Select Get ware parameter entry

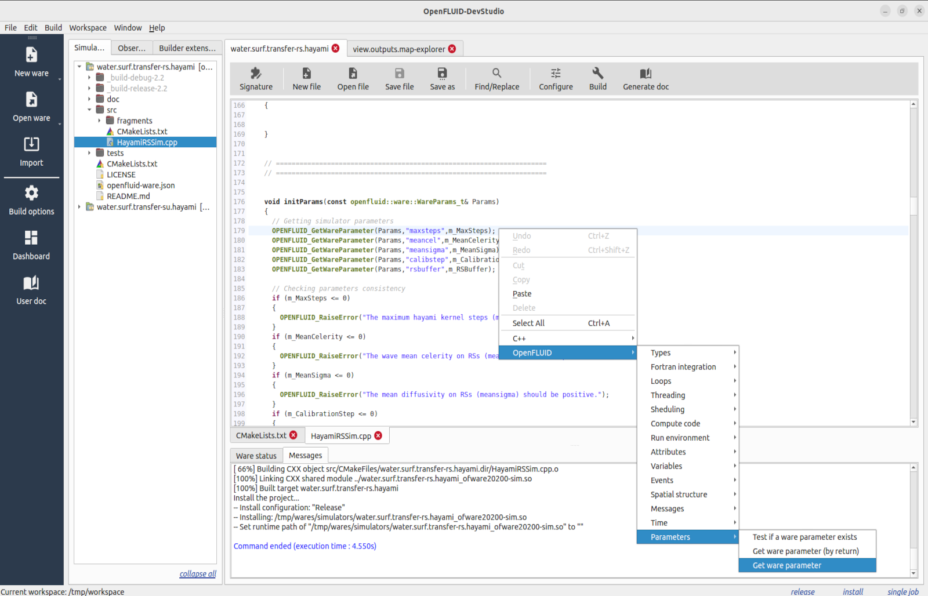click(x=807, y=565)
